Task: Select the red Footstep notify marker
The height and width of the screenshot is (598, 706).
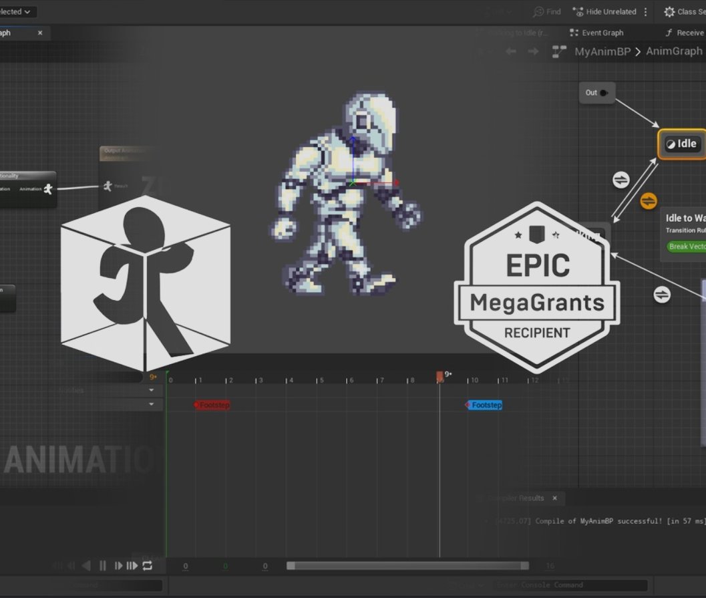Action: point(211,404)
